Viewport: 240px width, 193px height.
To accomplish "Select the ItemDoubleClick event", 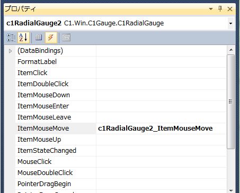I will (43, 84).
